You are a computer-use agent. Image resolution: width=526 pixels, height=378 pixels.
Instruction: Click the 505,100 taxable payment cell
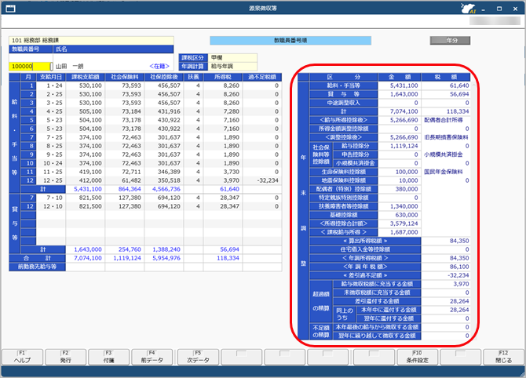[86, 111]
